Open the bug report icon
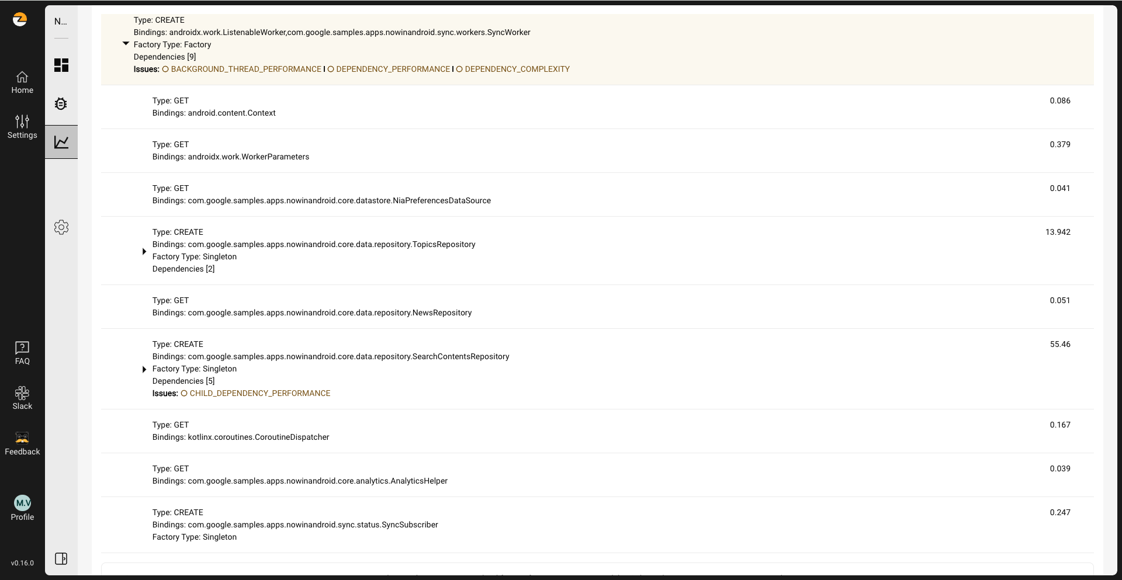Screen dimensions: 1122x580 point(61,104)
